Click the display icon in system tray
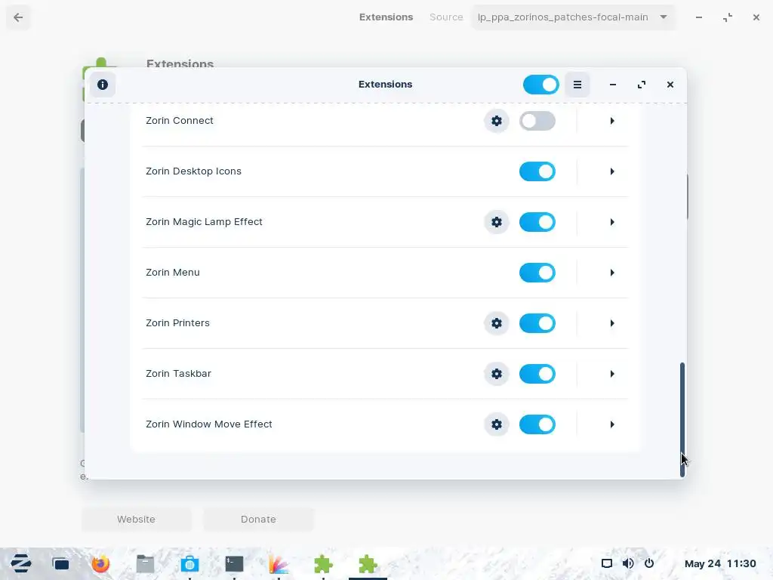Screen dimensions: 773x580 coord(607,563)
